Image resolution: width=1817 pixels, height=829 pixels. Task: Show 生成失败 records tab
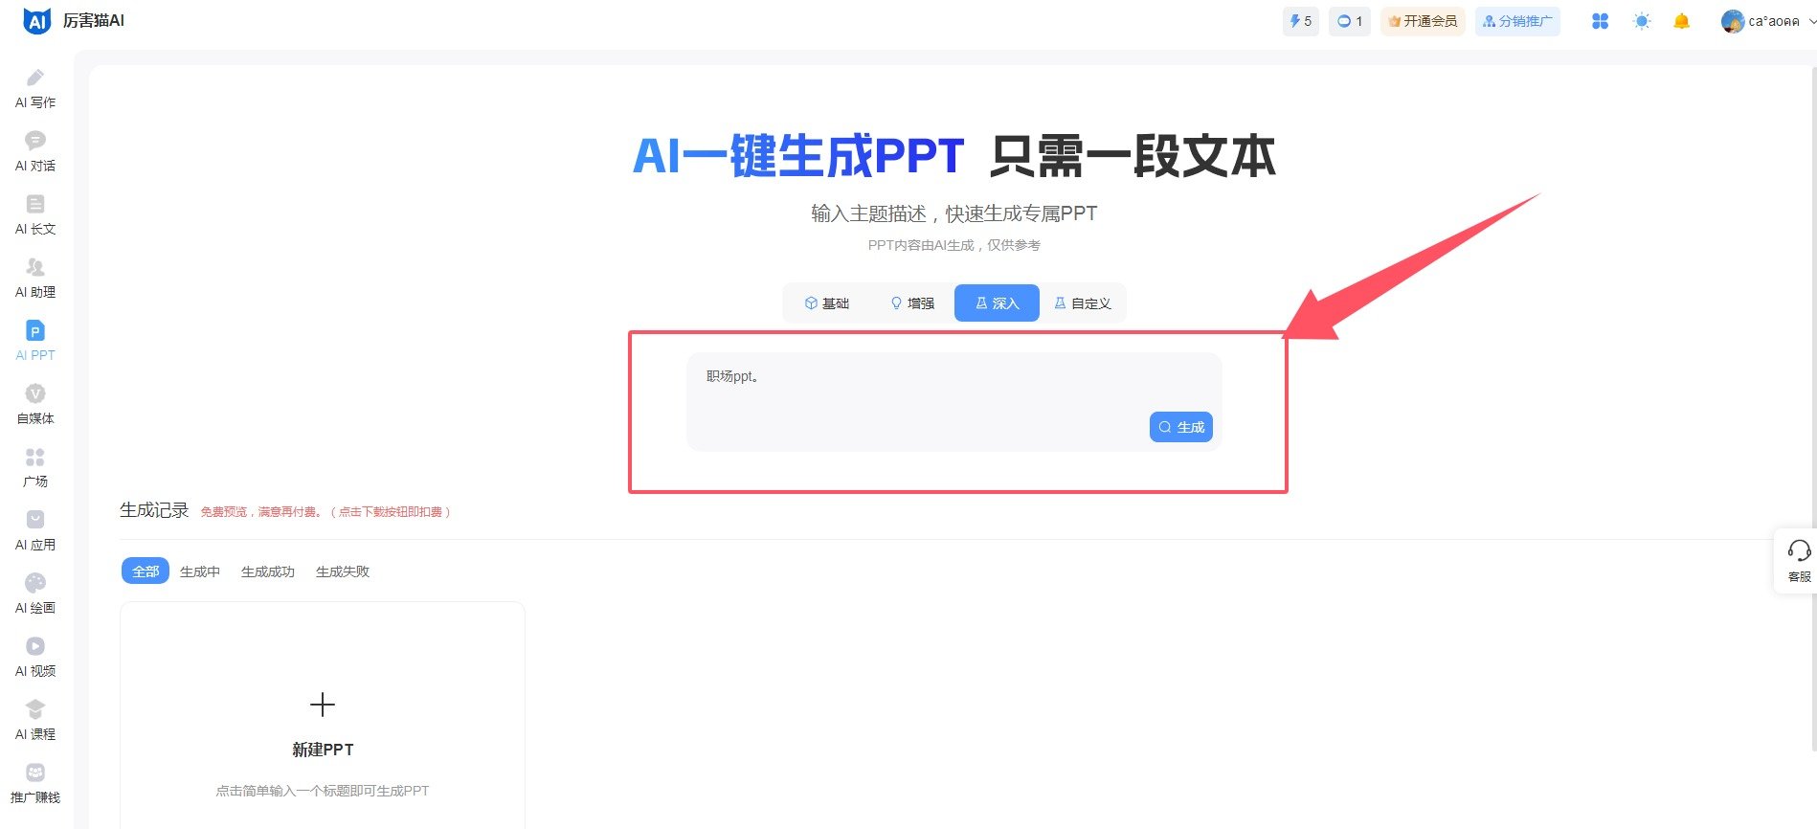pos(343,571)
